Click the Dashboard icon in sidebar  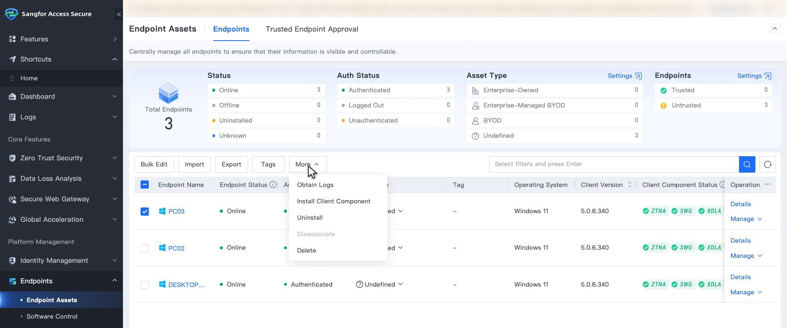tap(12, 96)
